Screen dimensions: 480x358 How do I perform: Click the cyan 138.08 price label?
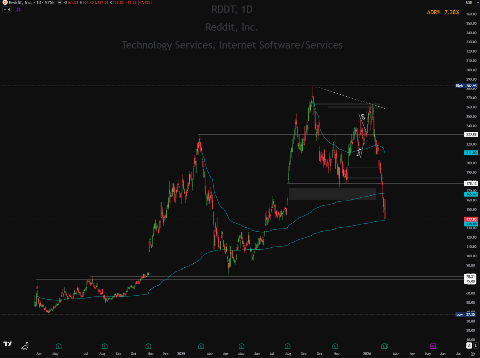(471, 224)
